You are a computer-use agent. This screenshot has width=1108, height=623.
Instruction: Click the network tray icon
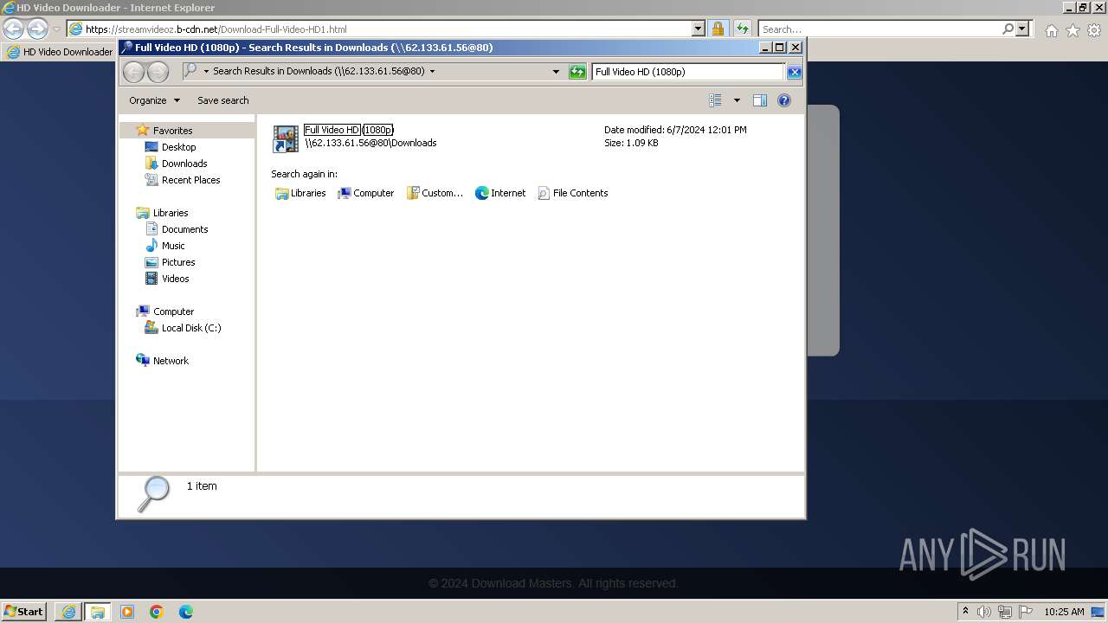coord(1005,612)
